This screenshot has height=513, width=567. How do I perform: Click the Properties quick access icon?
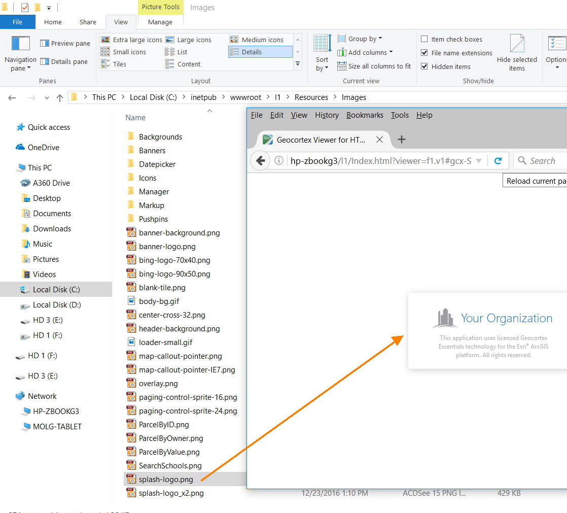tap(25, 7)
